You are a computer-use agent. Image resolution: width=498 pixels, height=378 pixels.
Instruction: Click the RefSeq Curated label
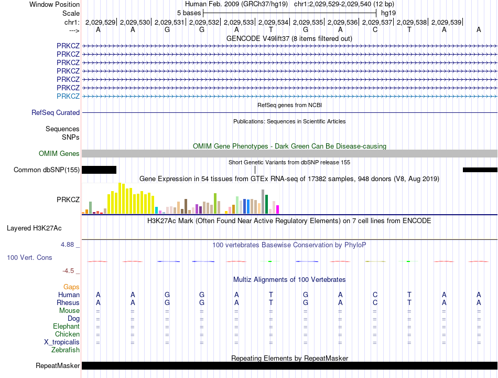click(56, 113)
